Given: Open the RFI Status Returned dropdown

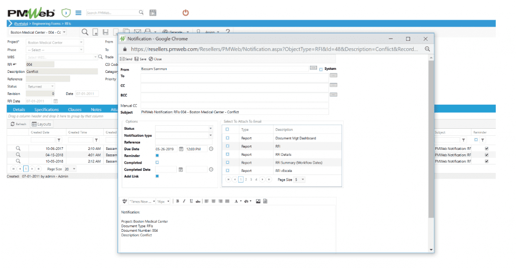Looking at the screenshot, I should click(52, 86).
